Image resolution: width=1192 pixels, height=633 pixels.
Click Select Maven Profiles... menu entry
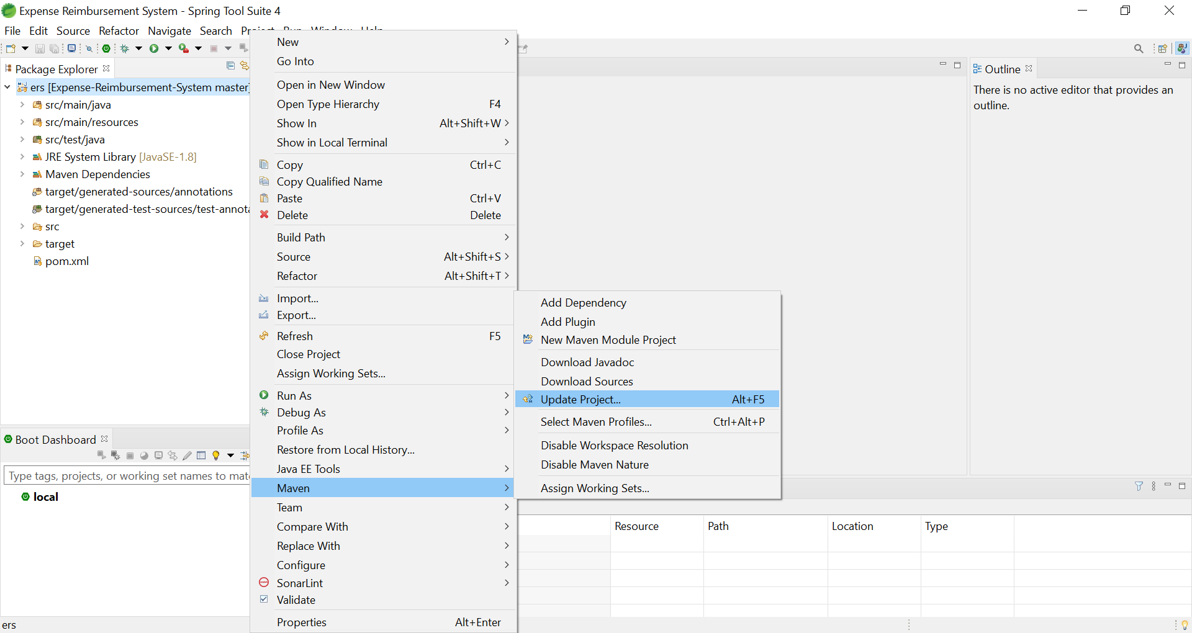[x=647, y=422]
